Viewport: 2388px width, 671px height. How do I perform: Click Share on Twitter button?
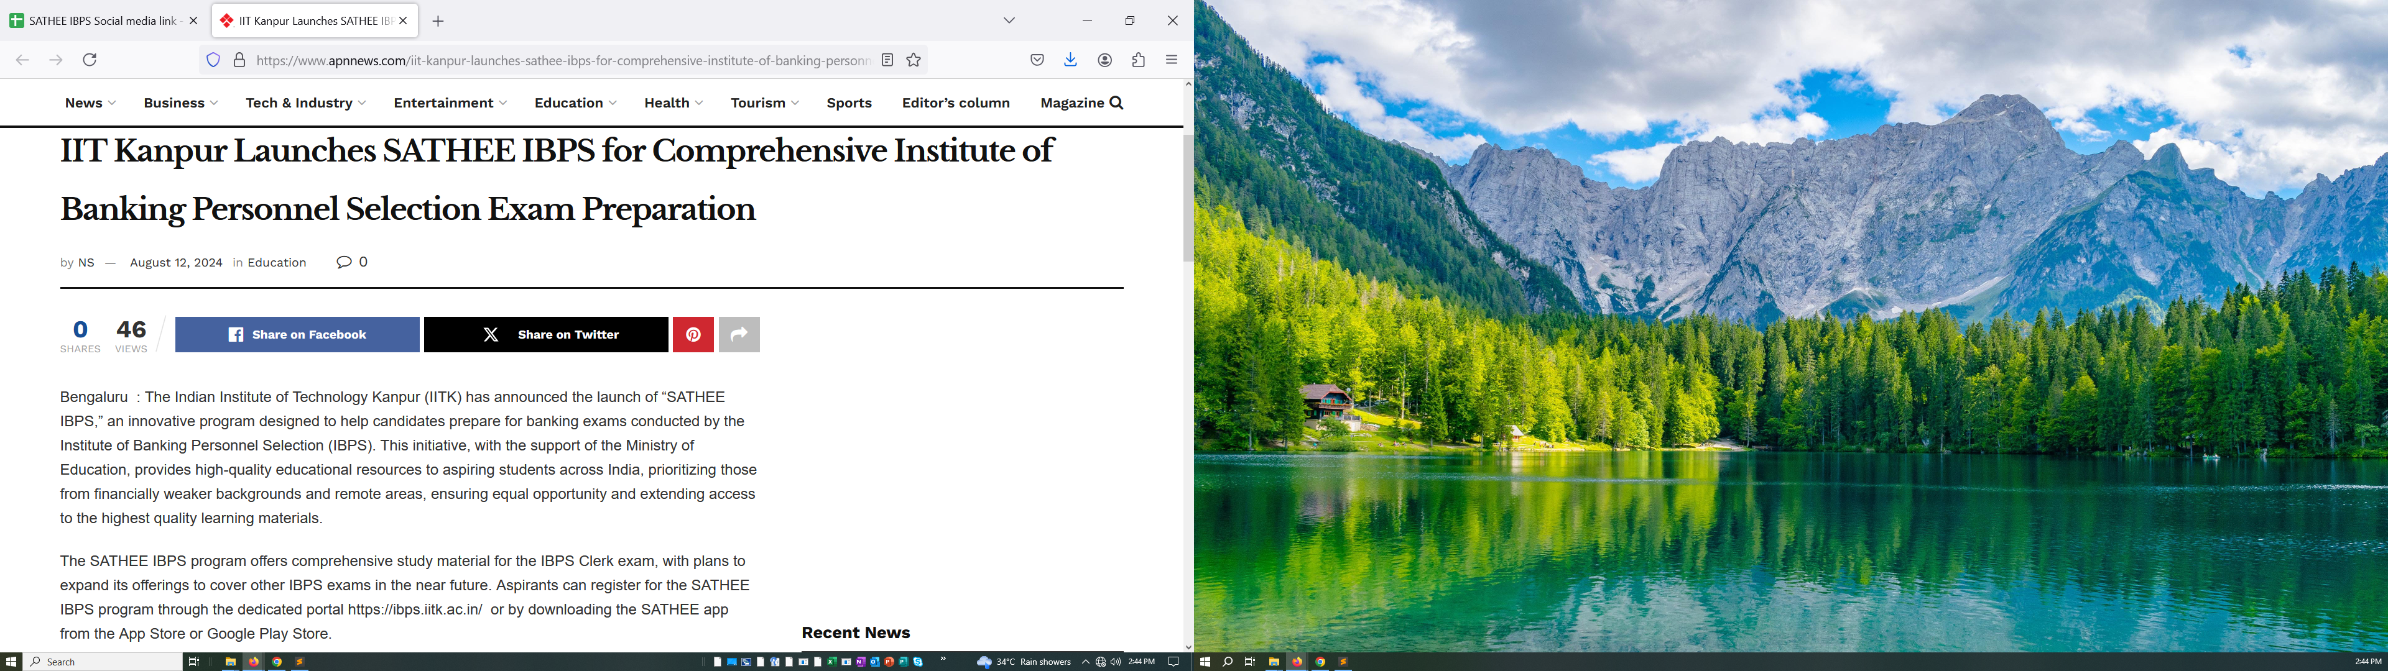tap(546, 335)
